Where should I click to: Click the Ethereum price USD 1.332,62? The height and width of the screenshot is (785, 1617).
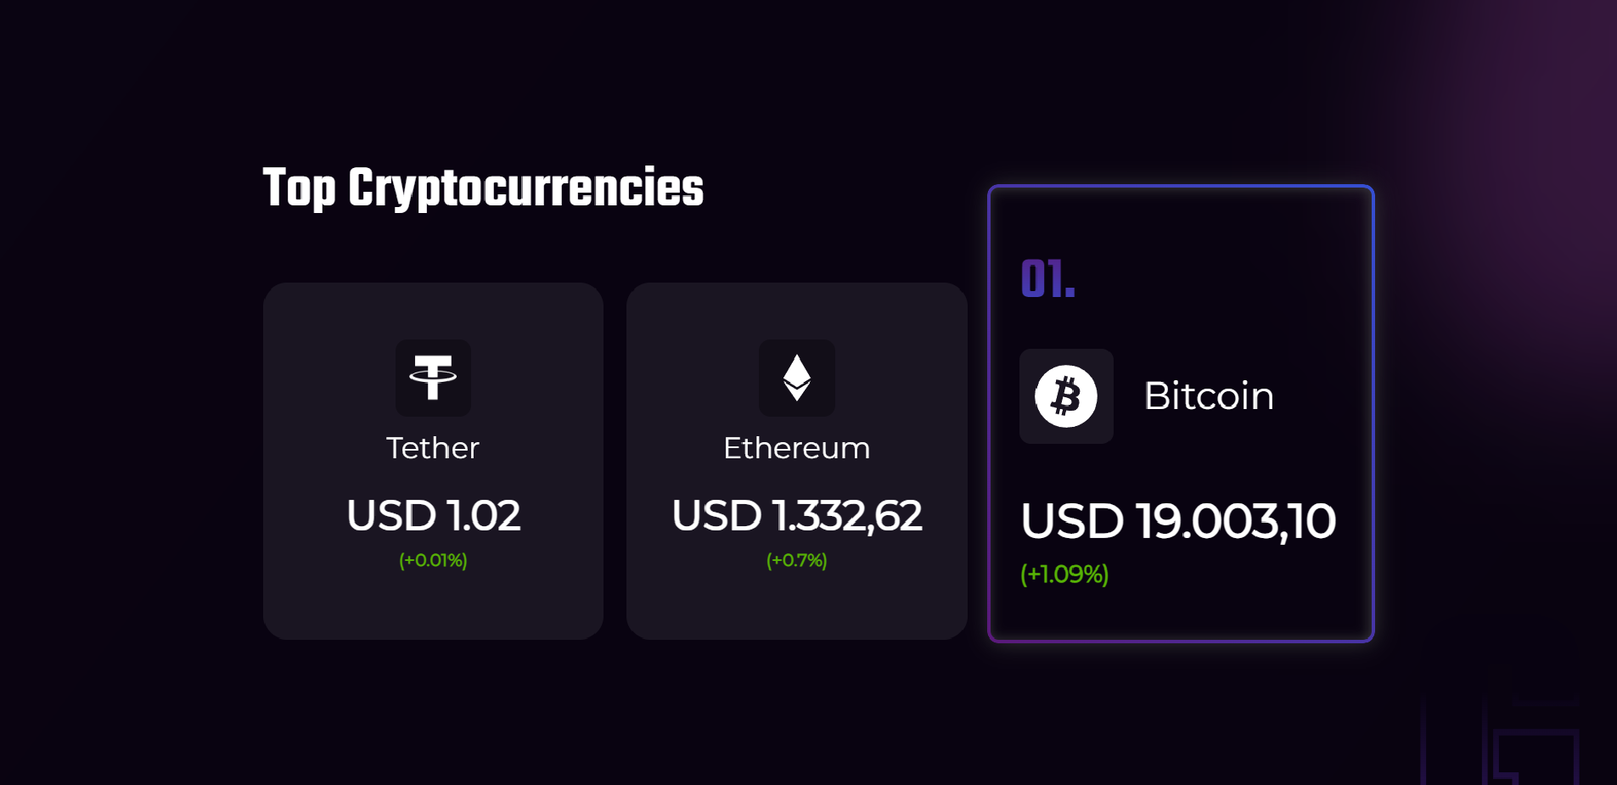point(796,515)
